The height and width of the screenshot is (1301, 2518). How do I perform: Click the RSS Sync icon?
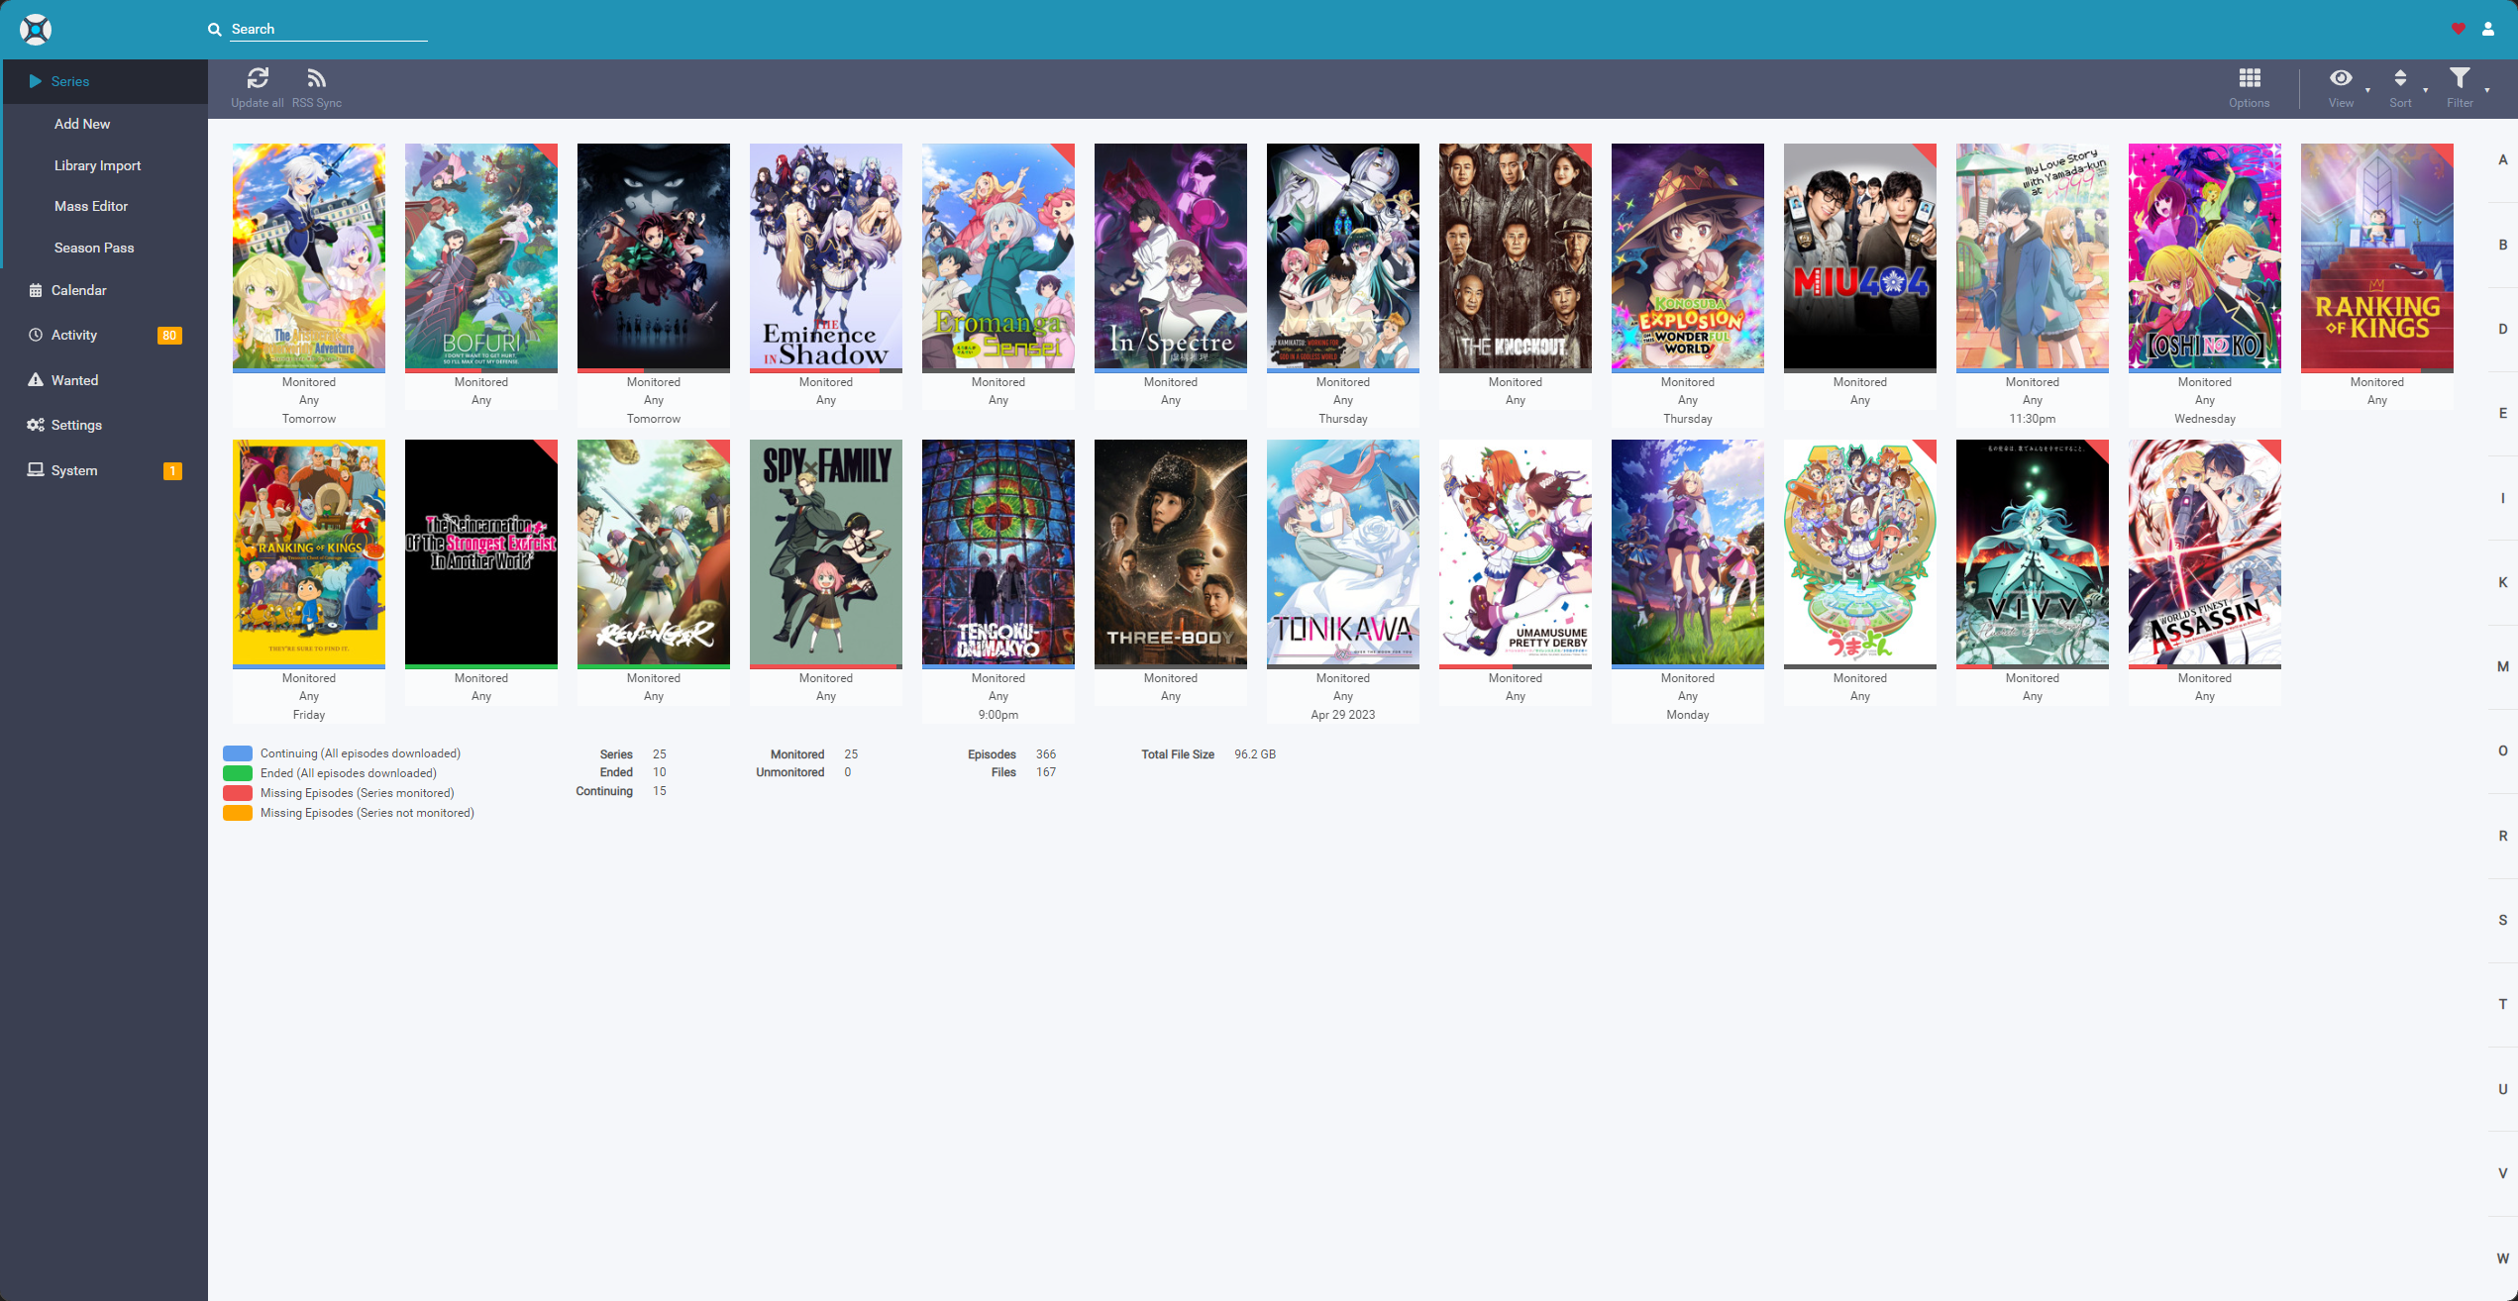(x=316, y=78)
